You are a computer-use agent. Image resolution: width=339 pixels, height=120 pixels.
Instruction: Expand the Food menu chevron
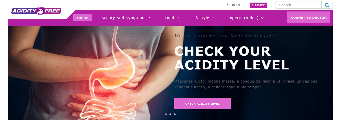click(178, 18)
